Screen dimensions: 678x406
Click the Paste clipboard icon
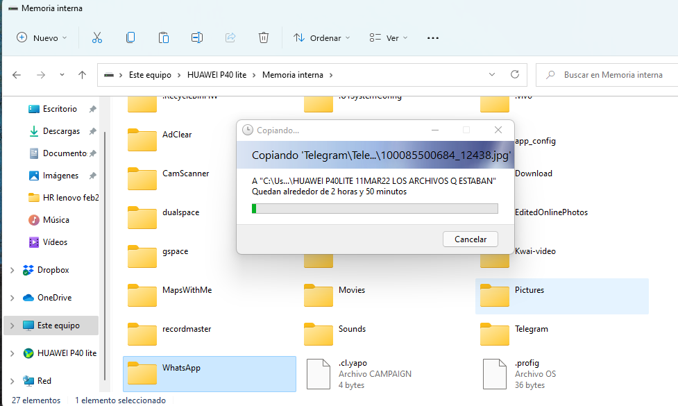(x=164, y=37)
